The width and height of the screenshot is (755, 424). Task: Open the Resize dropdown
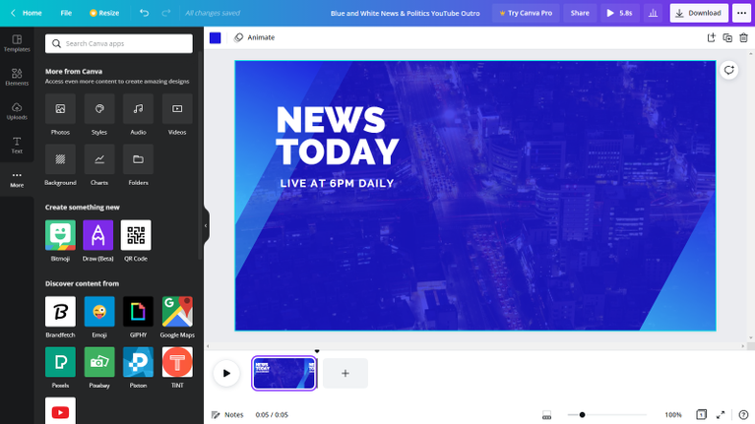pyautogui.click(x=104, y=13)
